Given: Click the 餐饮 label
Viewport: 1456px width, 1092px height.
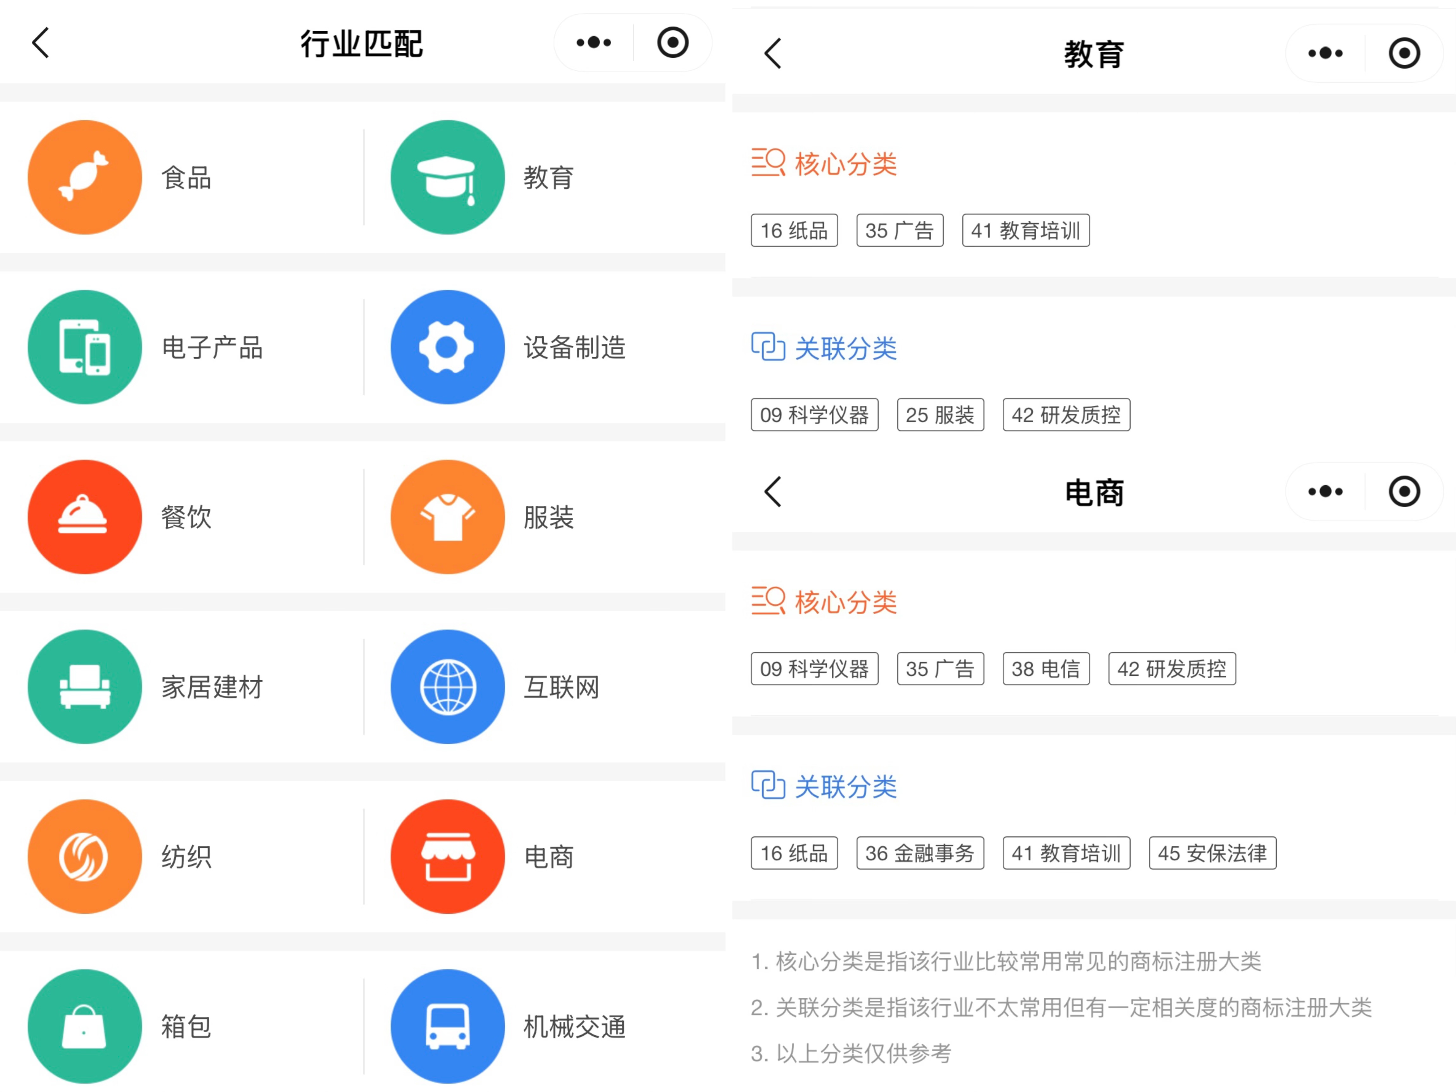Looking at the screenshot, I should tap(186, 517).
